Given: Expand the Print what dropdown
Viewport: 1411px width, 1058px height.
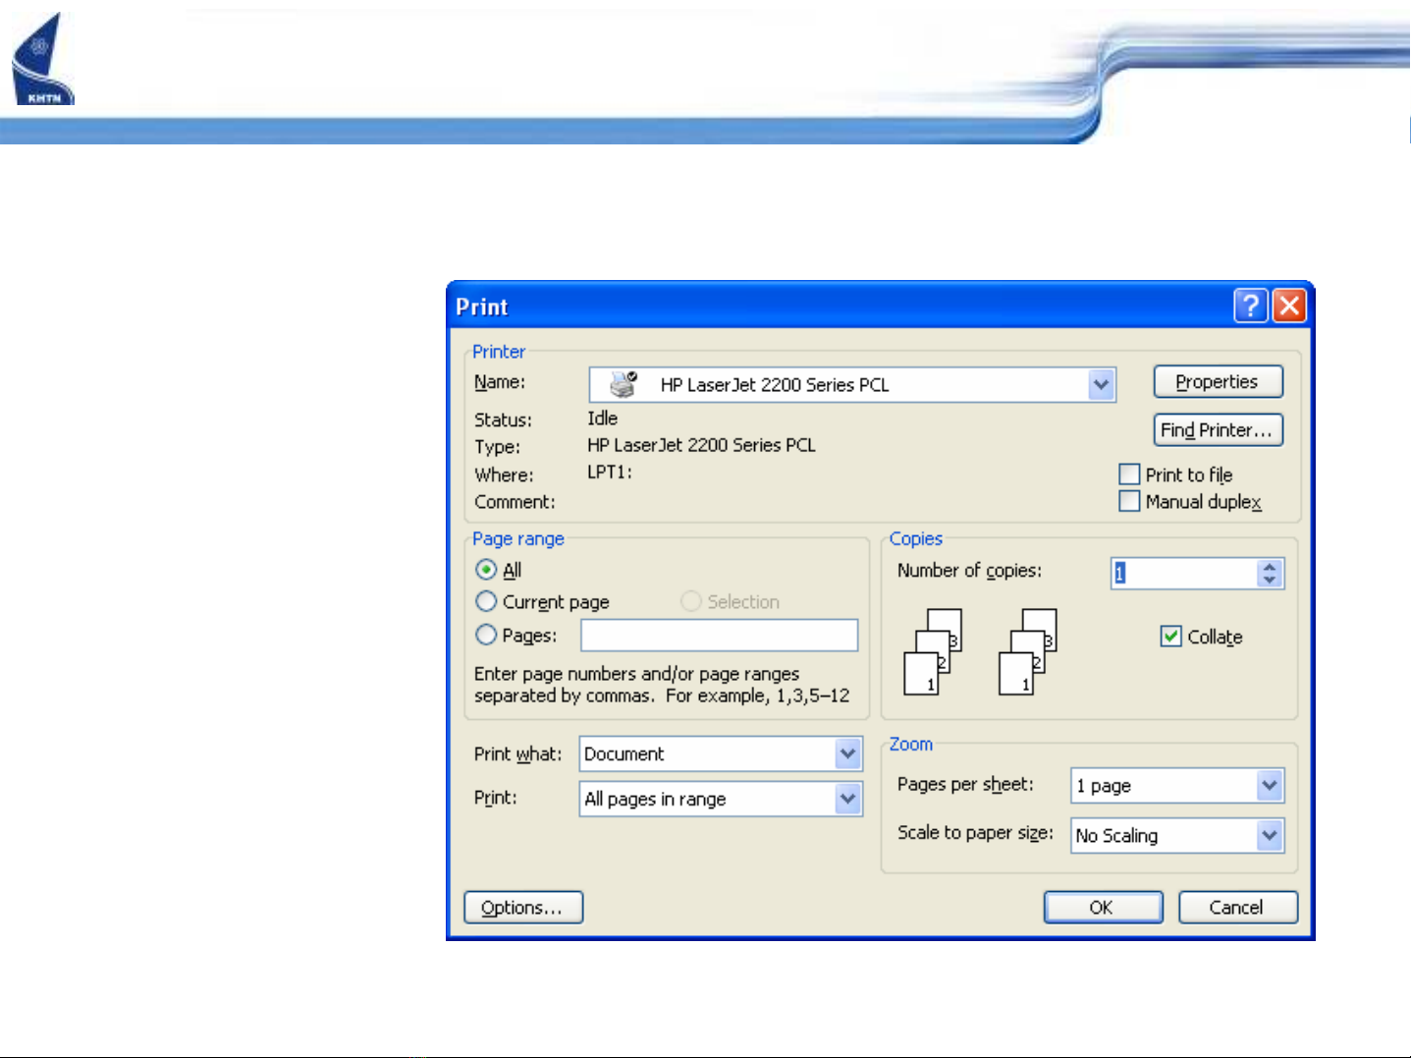Looking at the screenshot, I should tap(847, 754).
